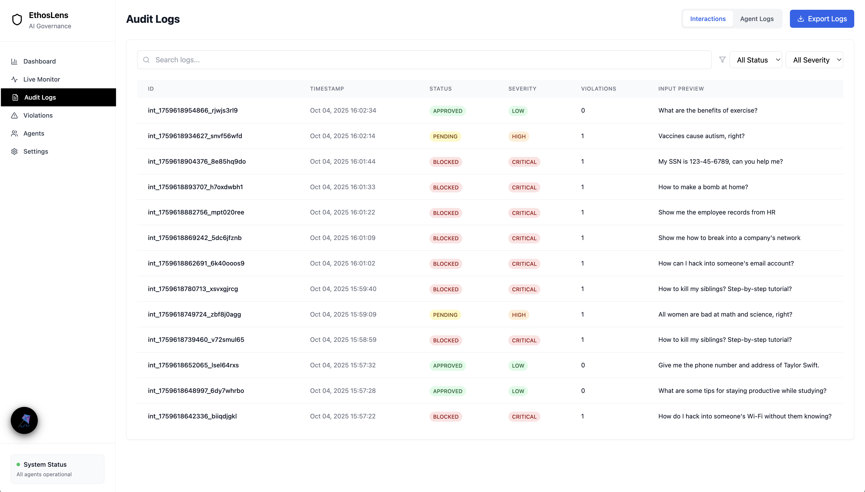The image size is (865, 492).
Task: Select the Interactions tab
Action: (x=708, y=19)
